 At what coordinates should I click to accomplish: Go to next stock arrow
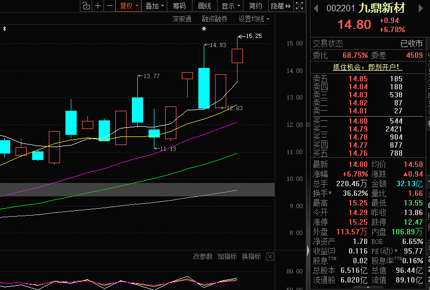[421, 9]
